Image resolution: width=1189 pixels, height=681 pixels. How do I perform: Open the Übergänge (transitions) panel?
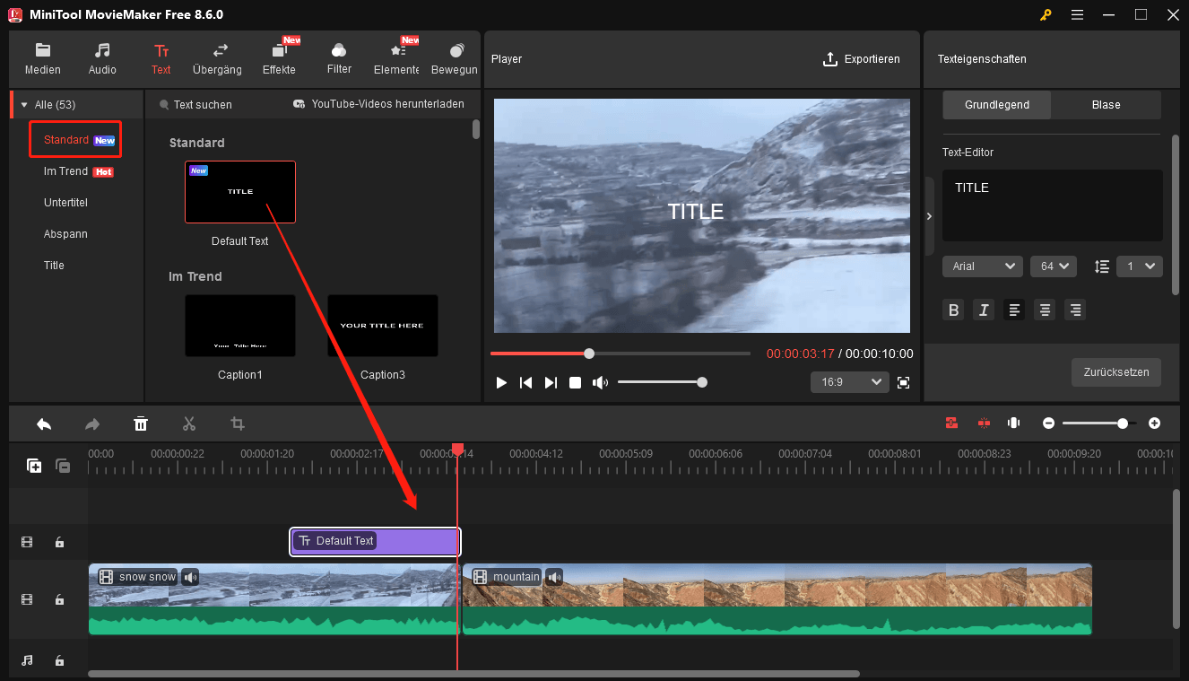[x=215, y=58]
